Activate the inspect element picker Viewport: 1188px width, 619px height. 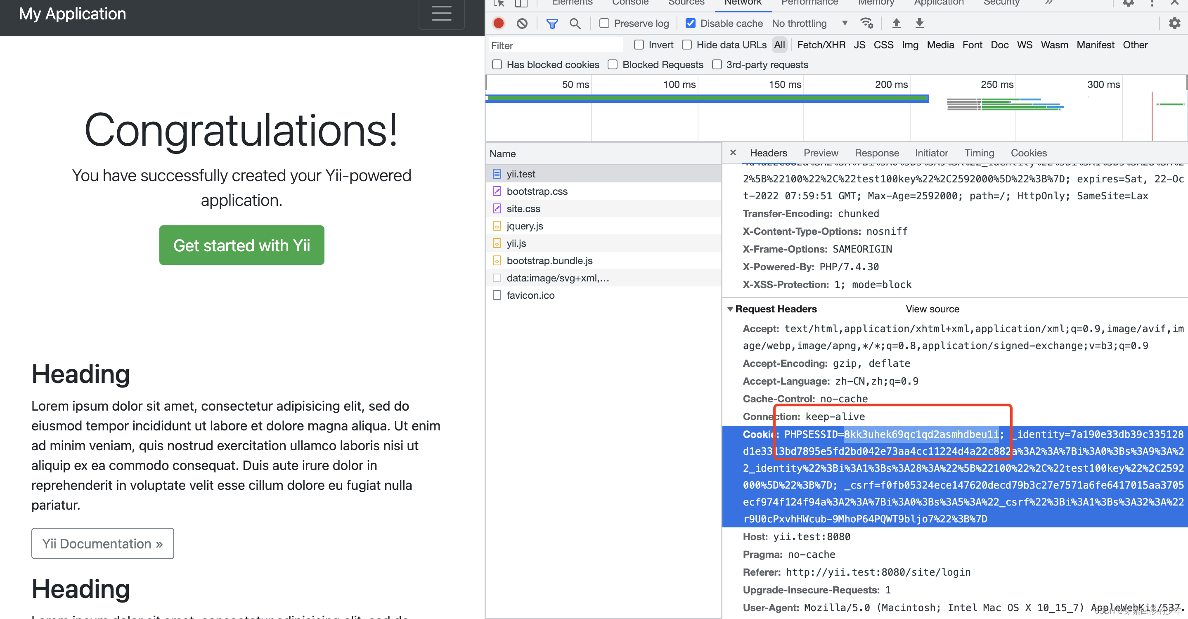tap(499, 3)
